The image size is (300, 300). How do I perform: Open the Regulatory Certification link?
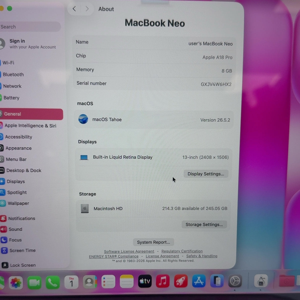pos(182,251)
